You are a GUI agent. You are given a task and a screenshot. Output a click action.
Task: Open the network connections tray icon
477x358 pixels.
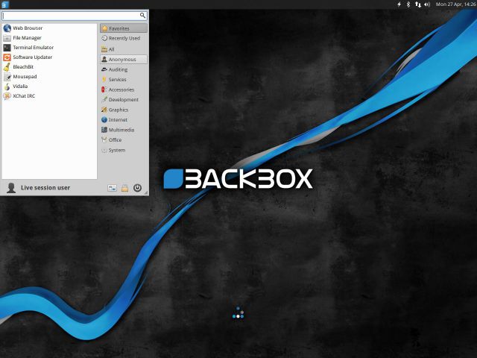click(x=418, y=4)
